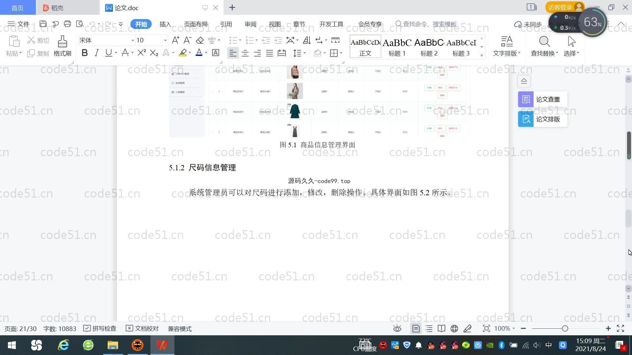Image resolution: width=632 pixels, height=355 pixels.
Task: Switch to the Page Layout tab
Action: [x=196, y=24]
